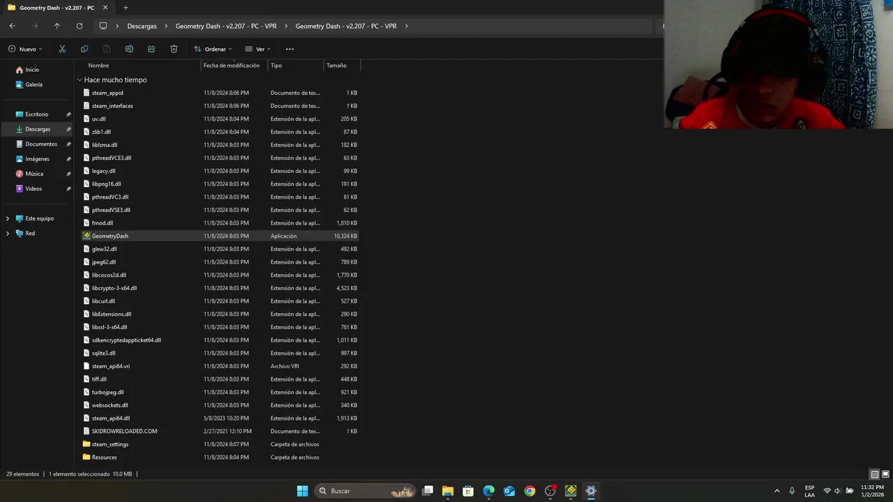The width and height of the screenshot is (893, 502).
Task: Click the Descargas breadcrumb
Action: click(x=142, y=26)
